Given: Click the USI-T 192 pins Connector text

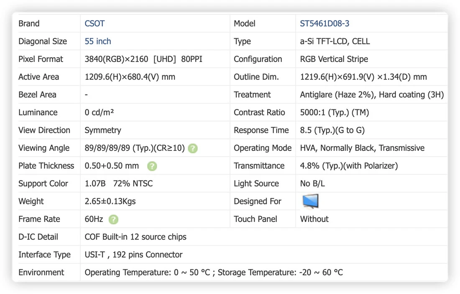Looking at the screenshot, I should [133, 255].
